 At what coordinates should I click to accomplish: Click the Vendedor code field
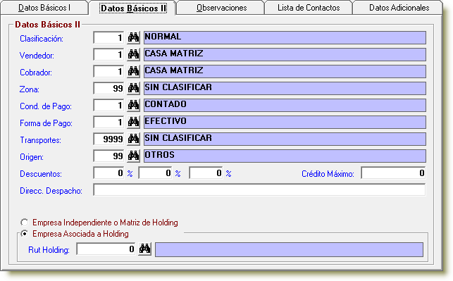108,55
